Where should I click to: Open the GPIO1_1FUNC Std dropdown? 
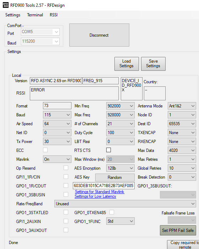click(x=120, y=221)
